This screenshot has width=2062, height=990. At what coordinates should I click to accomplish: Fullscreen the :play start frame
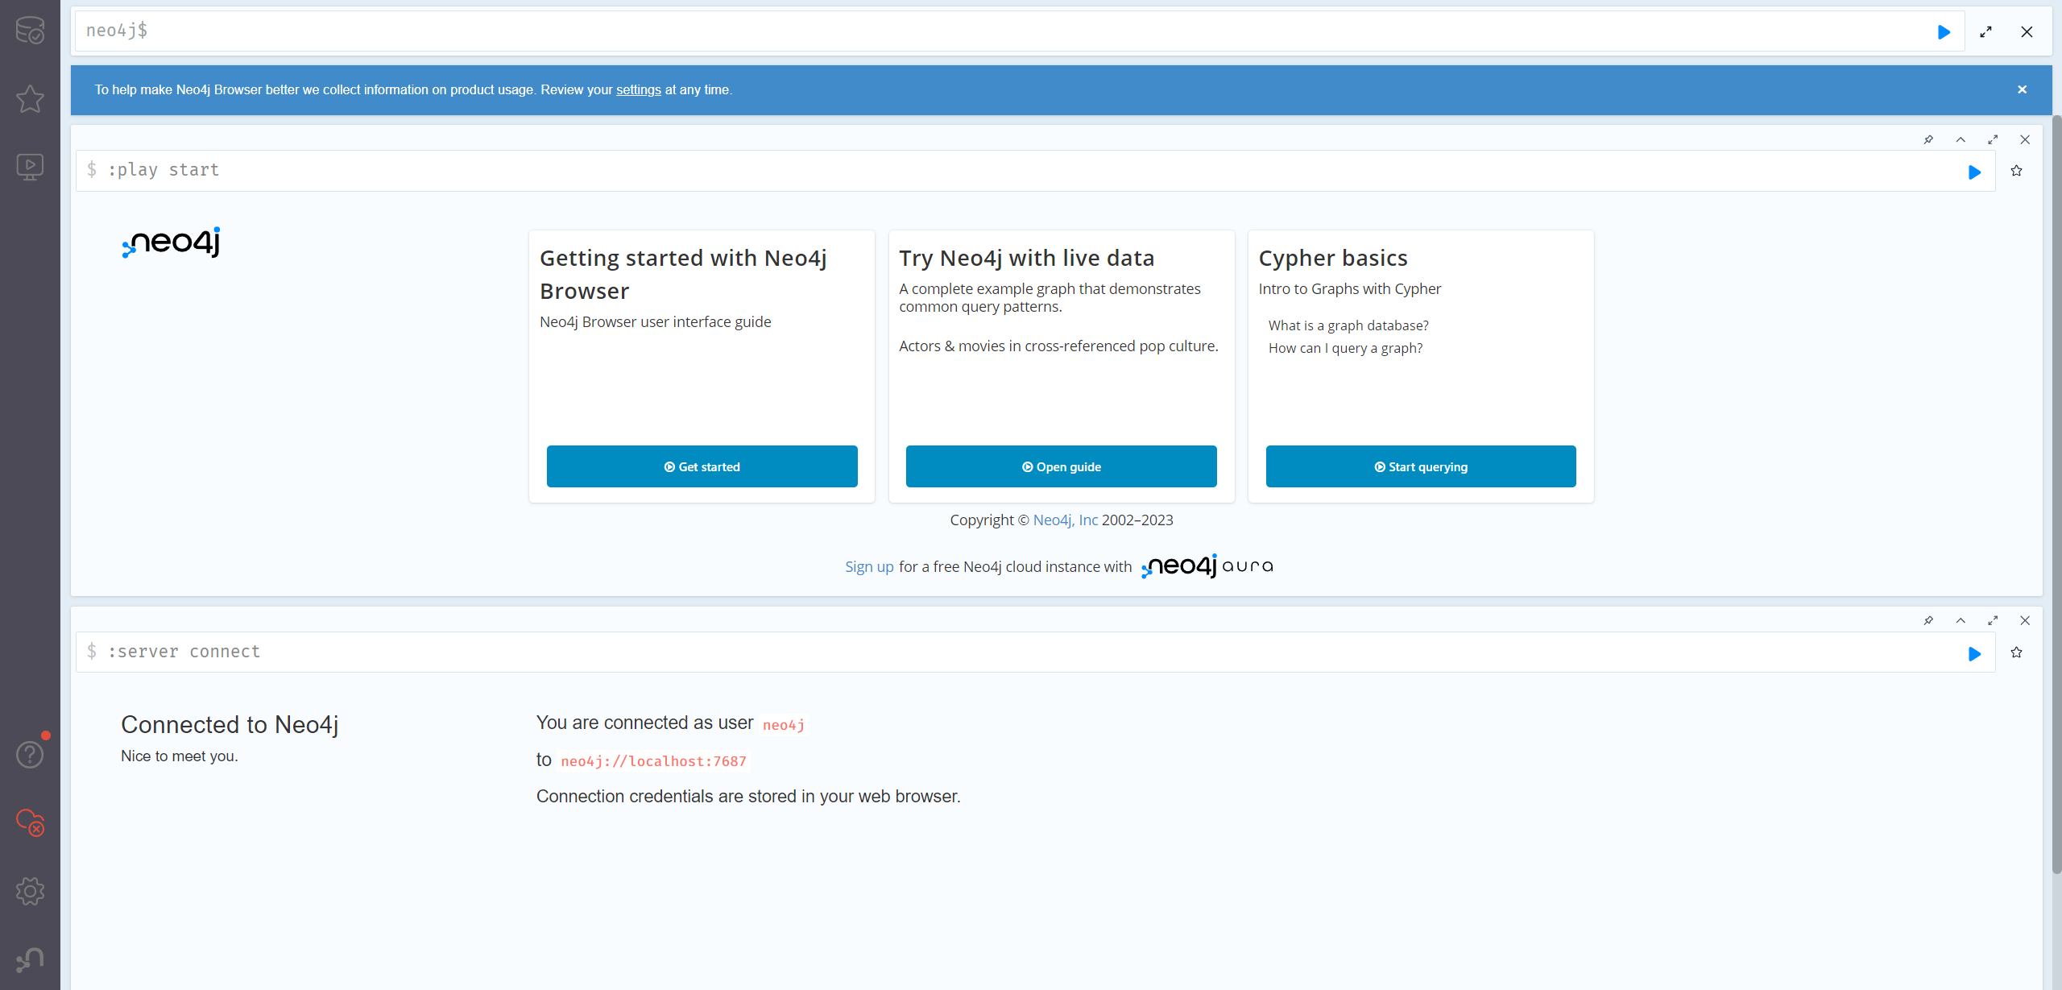1993,139
